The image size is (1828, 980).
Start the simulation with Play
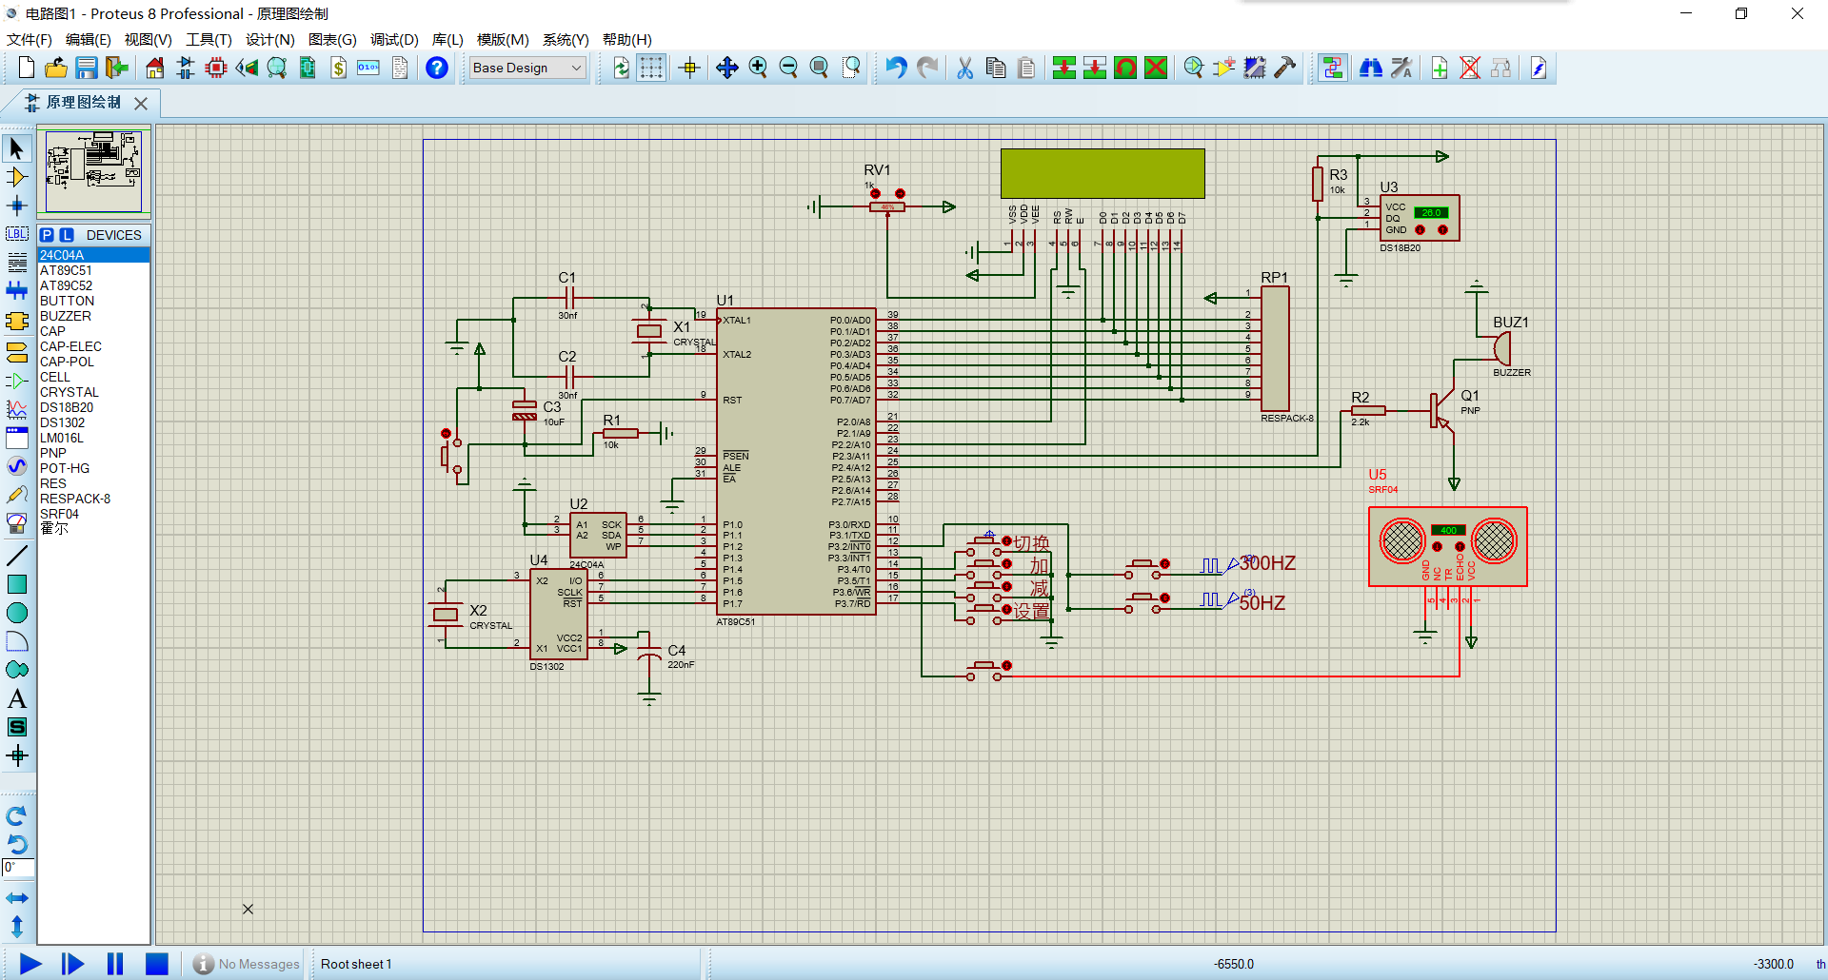pos(30,964)
